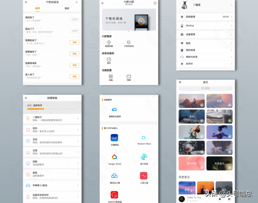Open the 腾讯云小微 cloud icon
This screenshot has width=258, height=203.
(x=114, y=175)
